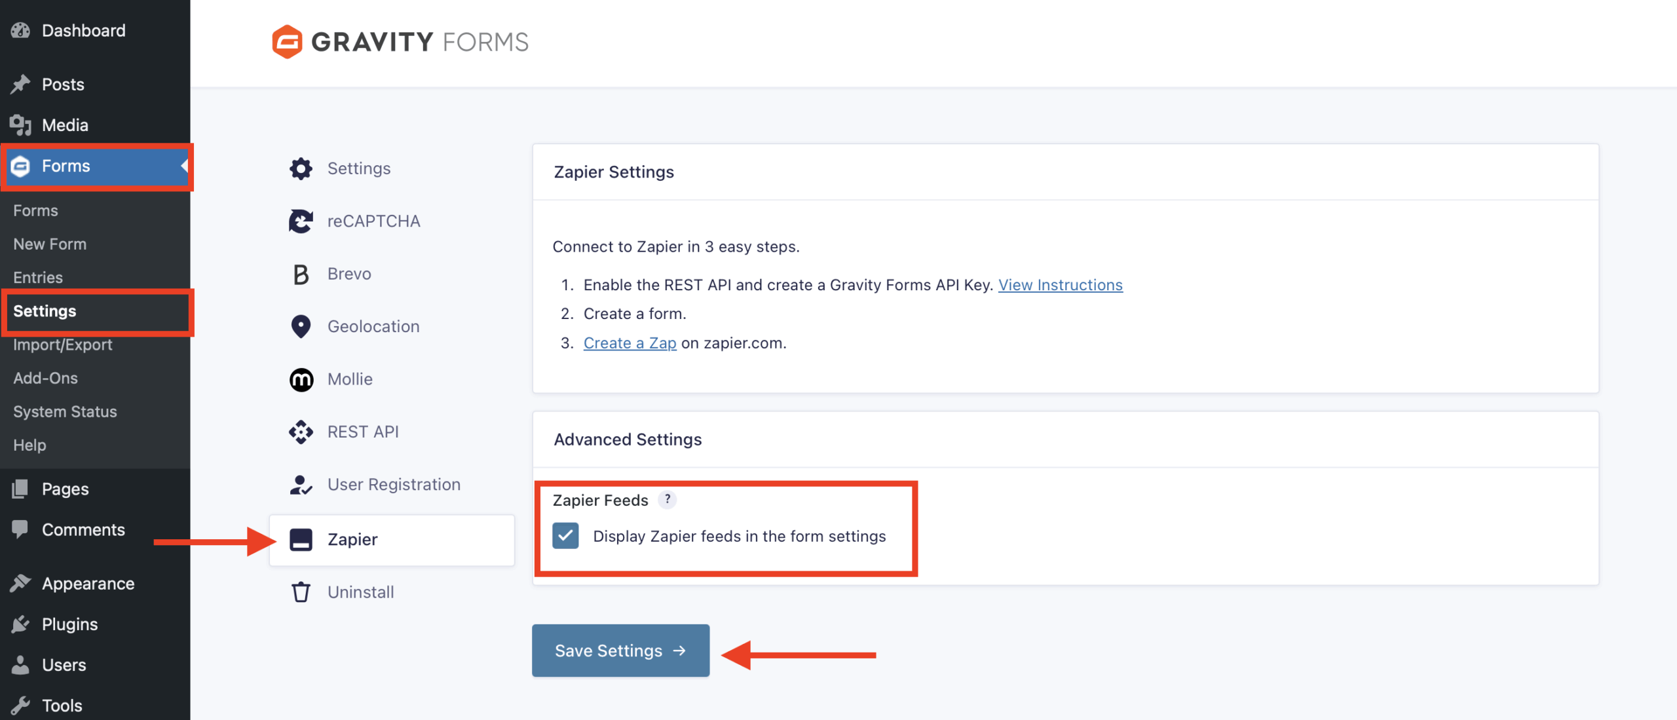The image size is (1677, 720).
Task: Click the Mollie logo icon
Action: coord(301,379)
